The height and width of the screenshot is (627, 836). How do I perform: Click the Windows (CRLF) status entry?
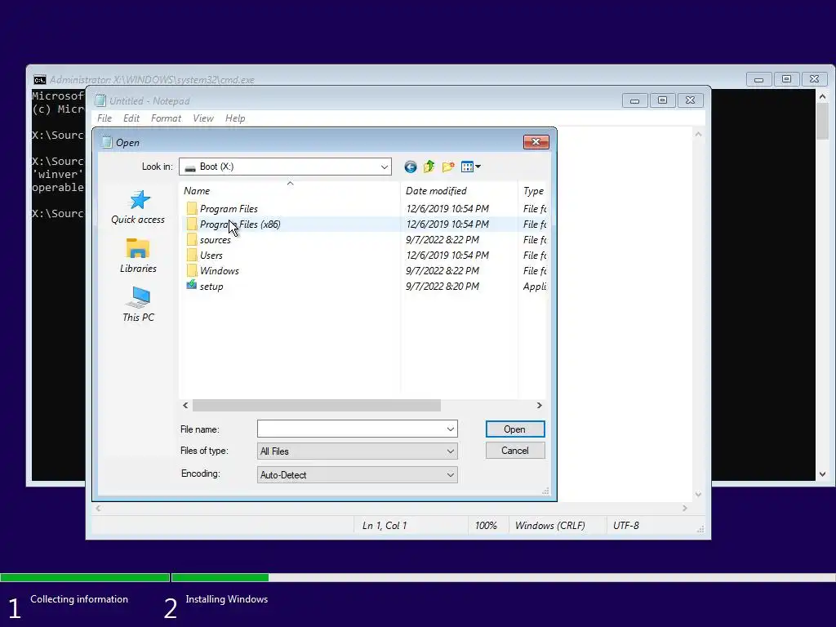pos(549,526)
